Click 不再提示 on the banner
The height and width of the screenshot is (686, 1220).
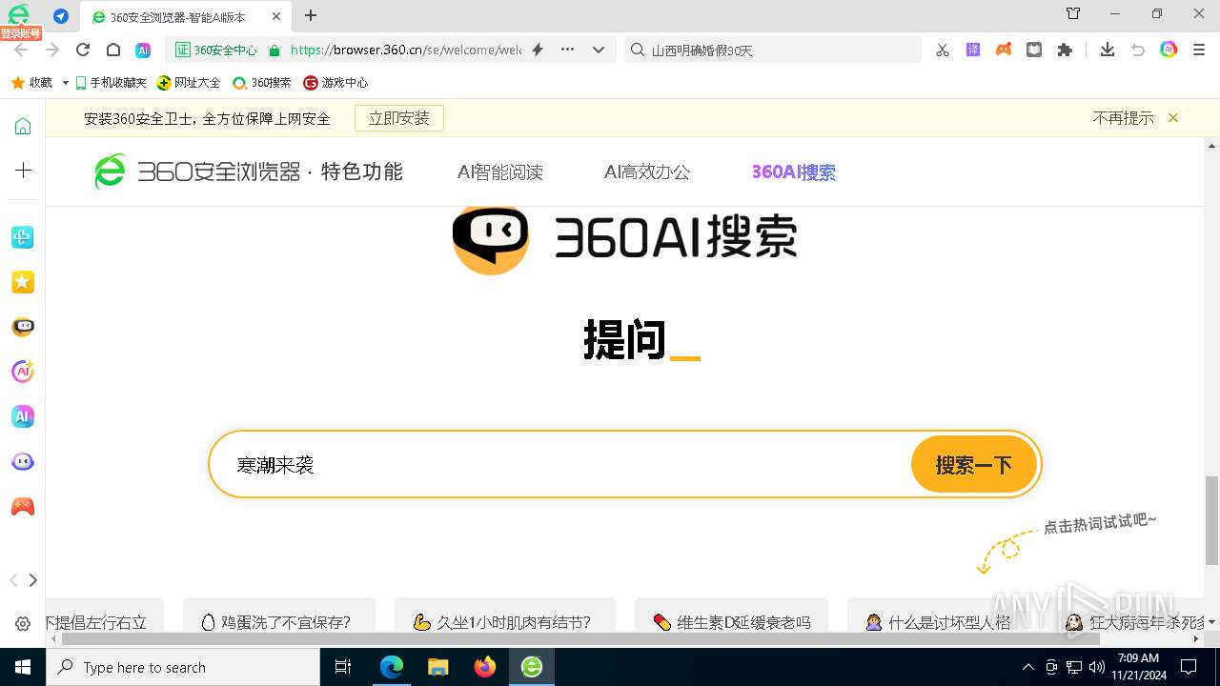1123,118
